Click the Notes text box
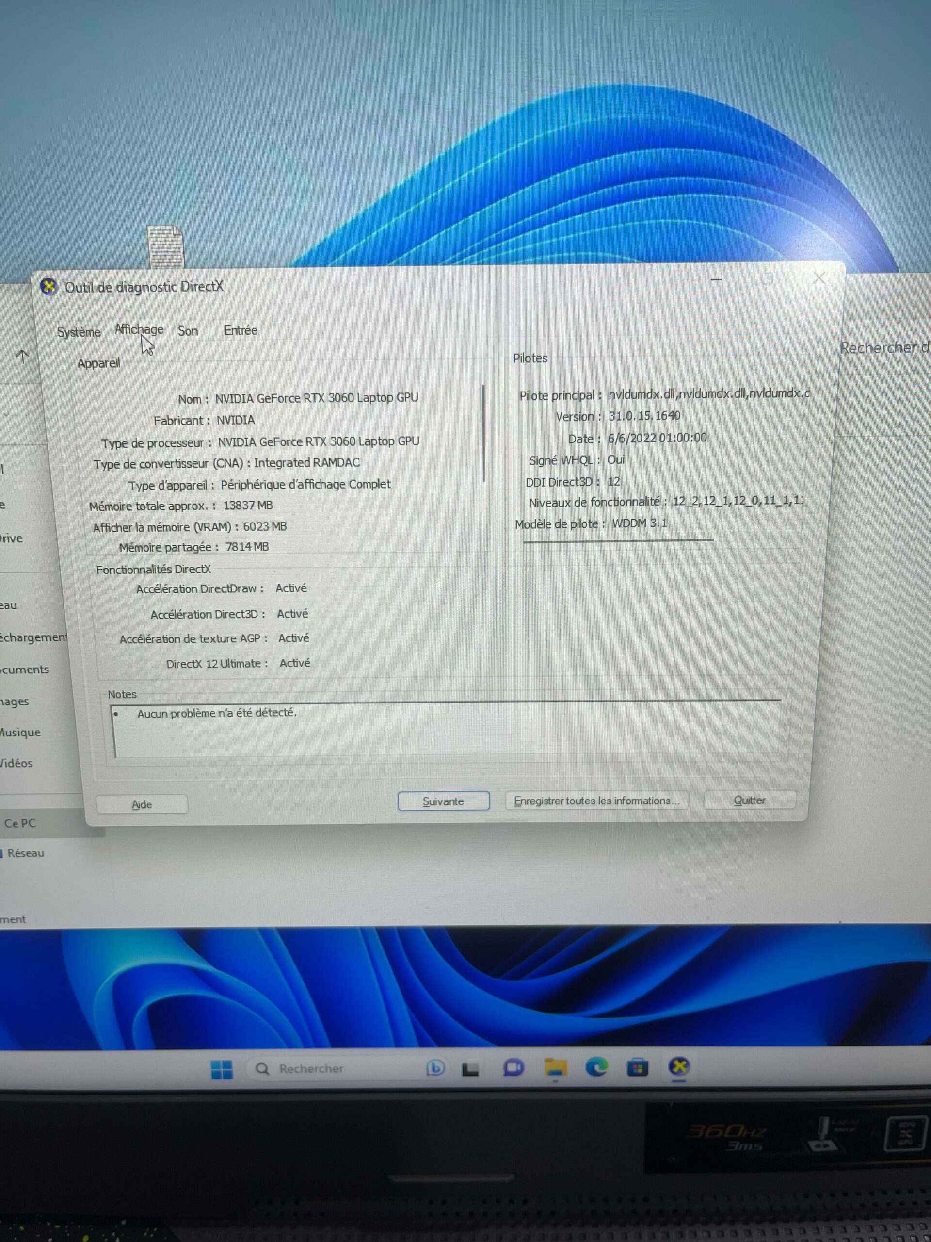This screenshot has width=931, height=1242. click(447, 729)
